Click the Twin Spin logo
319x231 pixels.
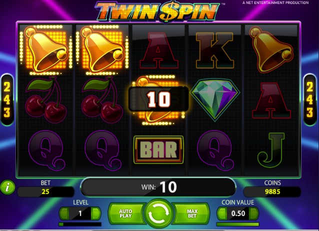(x=157, y=11)
